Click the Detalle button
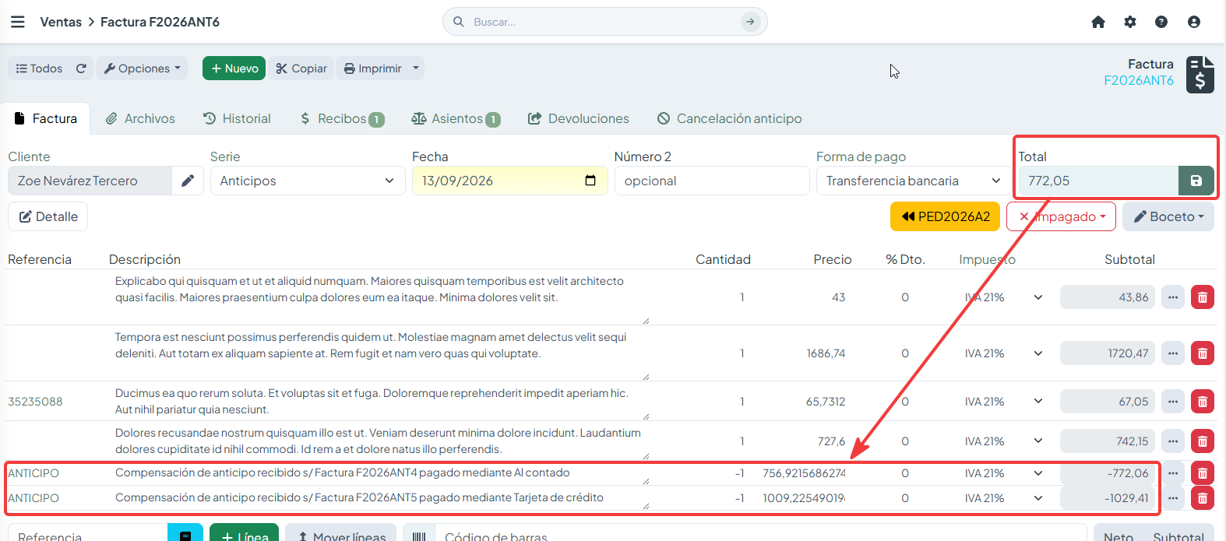Screen dimensions: 1226x541 coord(48,216)
